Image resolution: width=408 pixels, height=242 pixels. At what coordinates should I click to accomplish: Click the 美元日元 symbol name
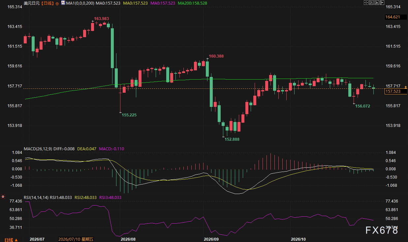click(32, 3)
